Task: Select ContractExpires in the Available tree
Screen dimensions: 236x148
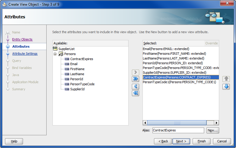Action: 82,59
